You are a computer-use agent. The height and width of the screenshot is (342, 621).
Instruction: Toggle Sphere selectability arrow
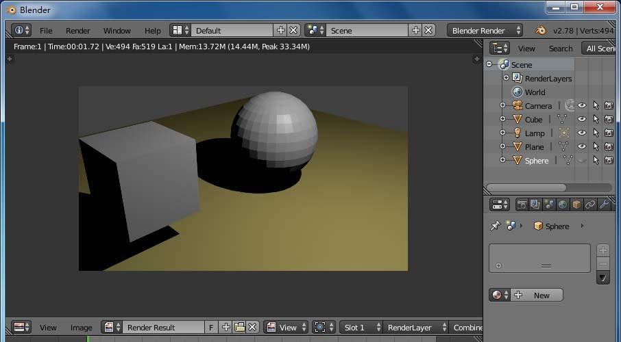[x=596, y=160]
